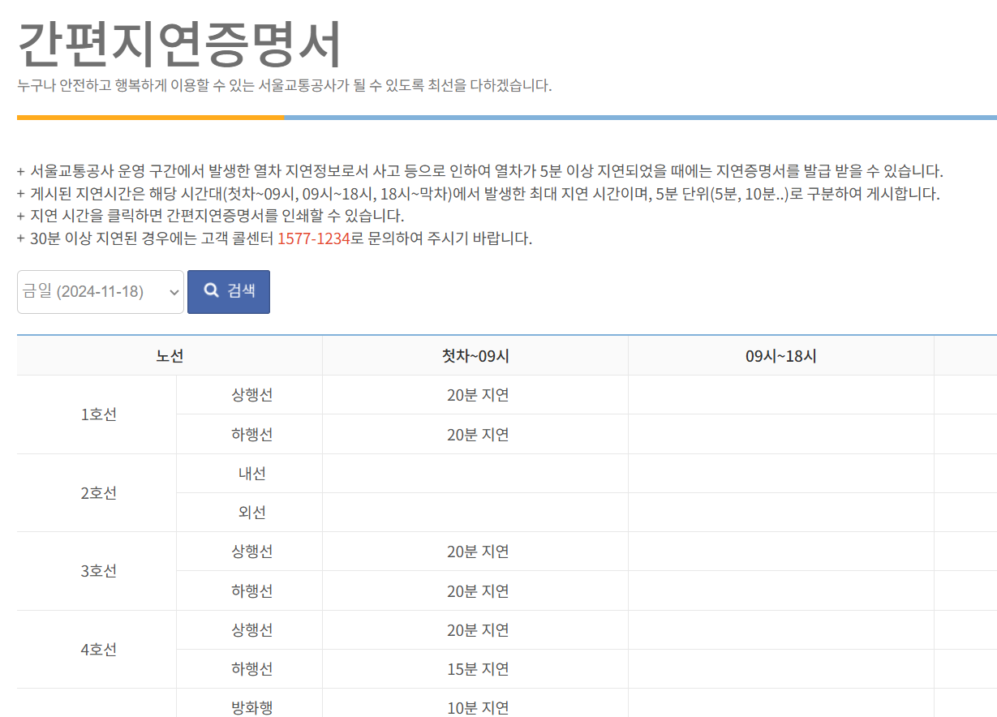
Task: Click 10분 지연 for 방화행
Action: click(475, 706)
